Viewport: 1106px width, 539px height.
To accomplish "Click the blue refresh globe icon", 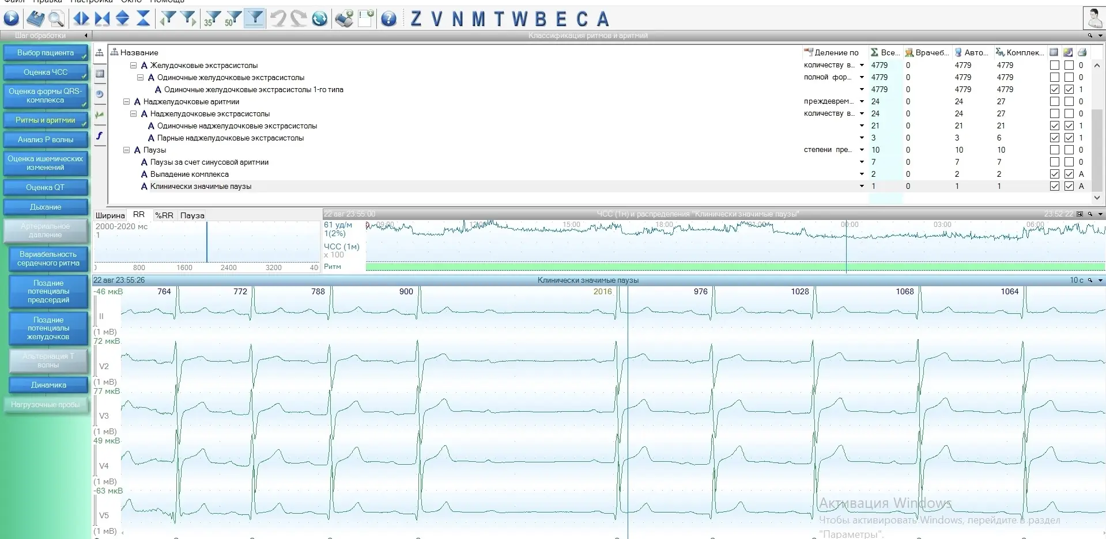I will (x=319, y=19).
